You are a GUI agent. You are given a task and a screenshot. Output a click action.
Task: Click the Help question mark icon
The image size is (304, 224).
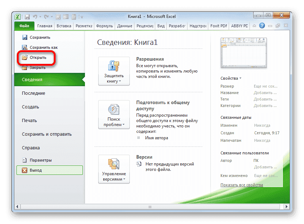(x=262, y=25)
